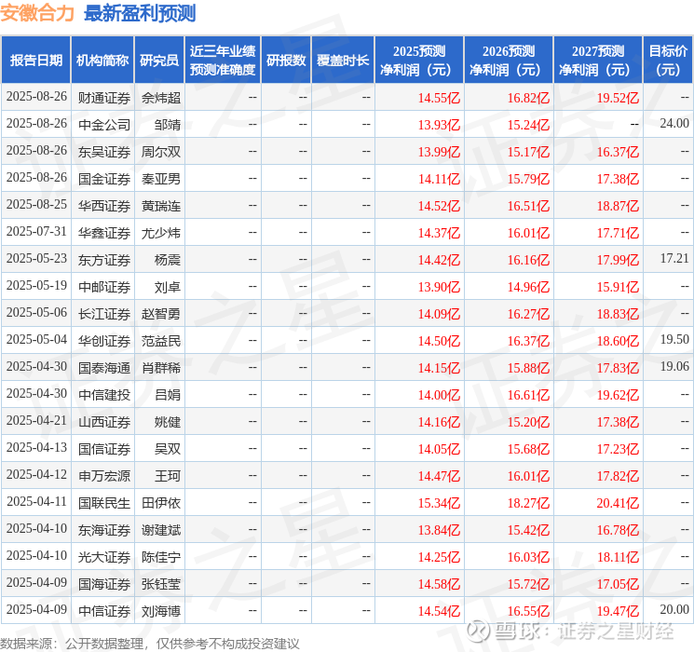The height and width of the screenshot is (652, 694).
Task: Click 2027 forecast value 20.41亿
Action: (x=618, y=503)
